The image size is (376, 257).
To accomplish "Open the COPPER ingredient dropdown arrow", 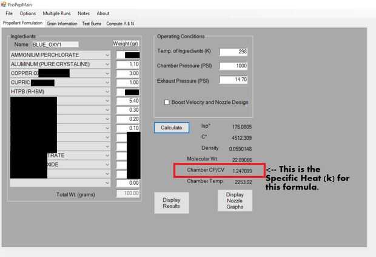I will click(107, 74).
